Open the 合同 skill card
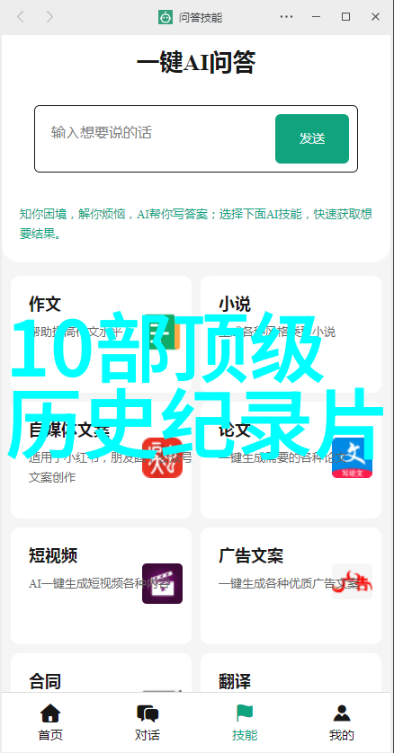 (x=101, y=672)
